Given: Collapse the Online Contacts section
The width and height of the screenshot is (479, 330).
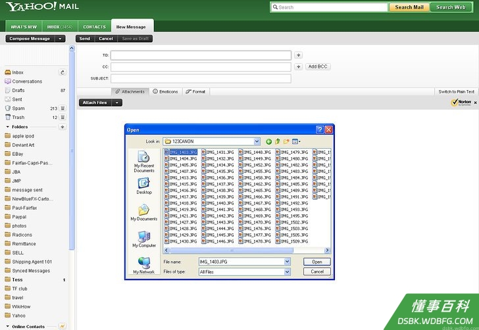Looking at the screenshot, I should (x=8, y=326).
